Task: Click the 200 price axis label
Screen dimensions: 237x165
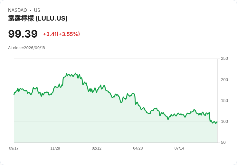Action: tap(224, 80)
